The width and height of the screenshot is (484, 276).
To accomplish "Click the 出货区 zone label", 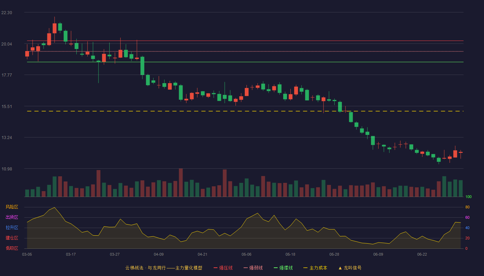I will click(x=12, y=217).
